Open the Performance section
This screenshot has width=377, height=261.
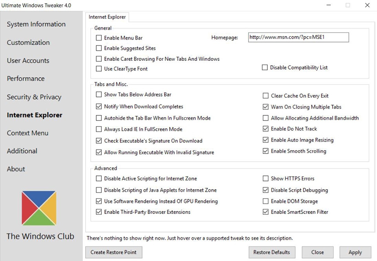click(x=26, y=78)
